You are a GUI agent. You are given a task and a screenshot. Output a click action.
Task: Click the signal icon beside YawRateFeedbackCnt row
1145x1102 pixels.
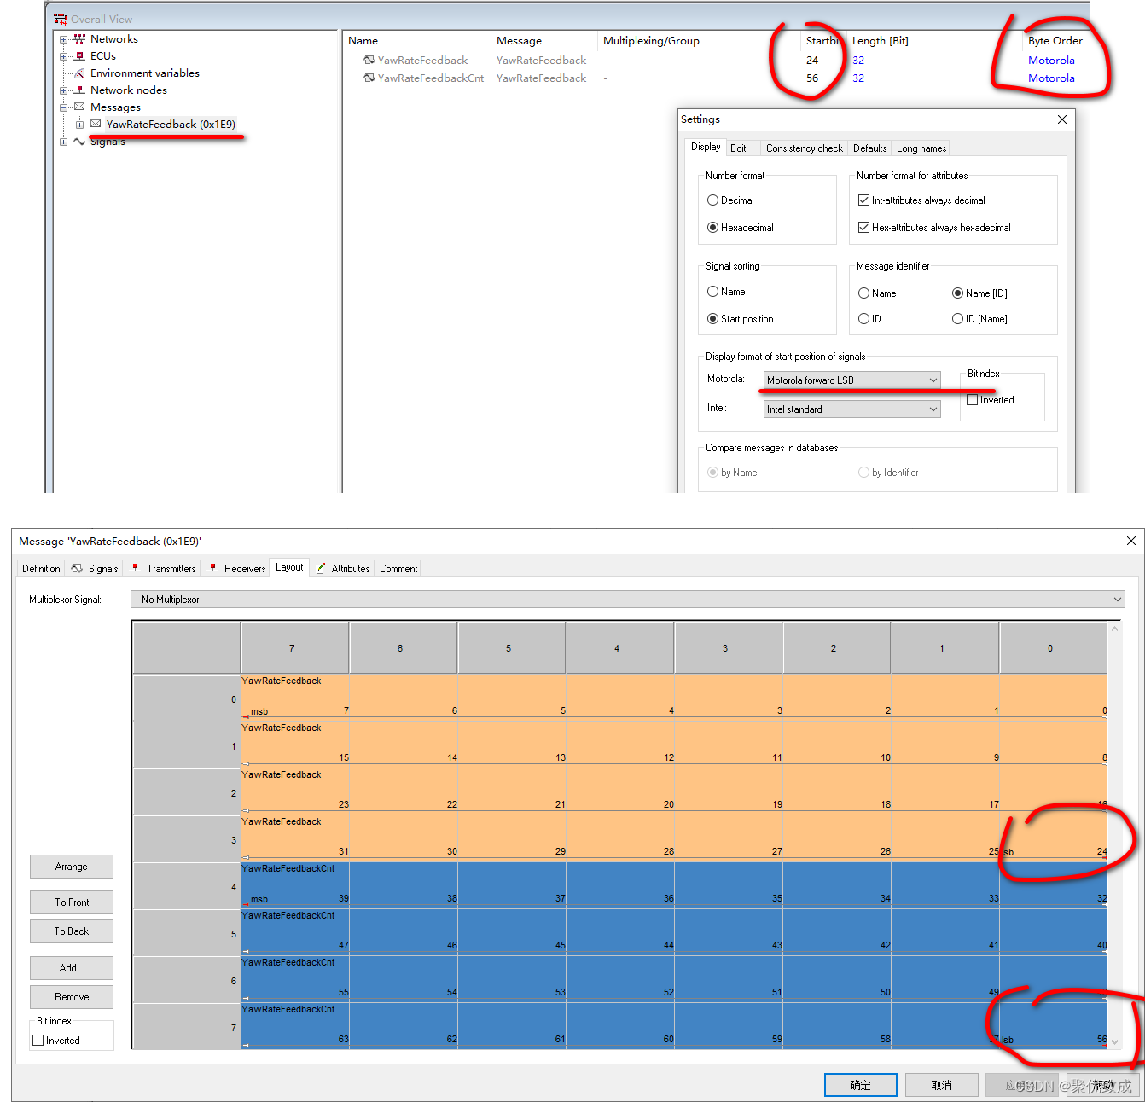[x=369, y=78]
